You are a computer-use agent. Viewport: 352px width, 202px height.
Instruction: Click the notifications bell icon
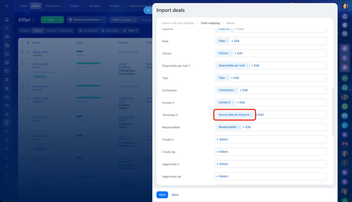click(x=345, y=16)
